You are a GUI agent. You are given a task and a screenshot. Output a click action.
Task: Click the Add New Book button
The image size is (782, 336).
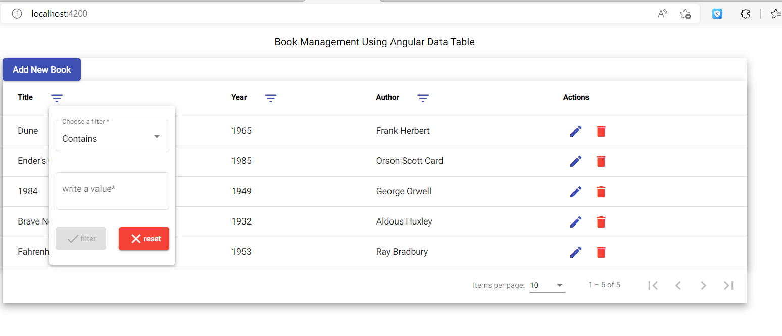pyautogui.click(x=41, y=69)
